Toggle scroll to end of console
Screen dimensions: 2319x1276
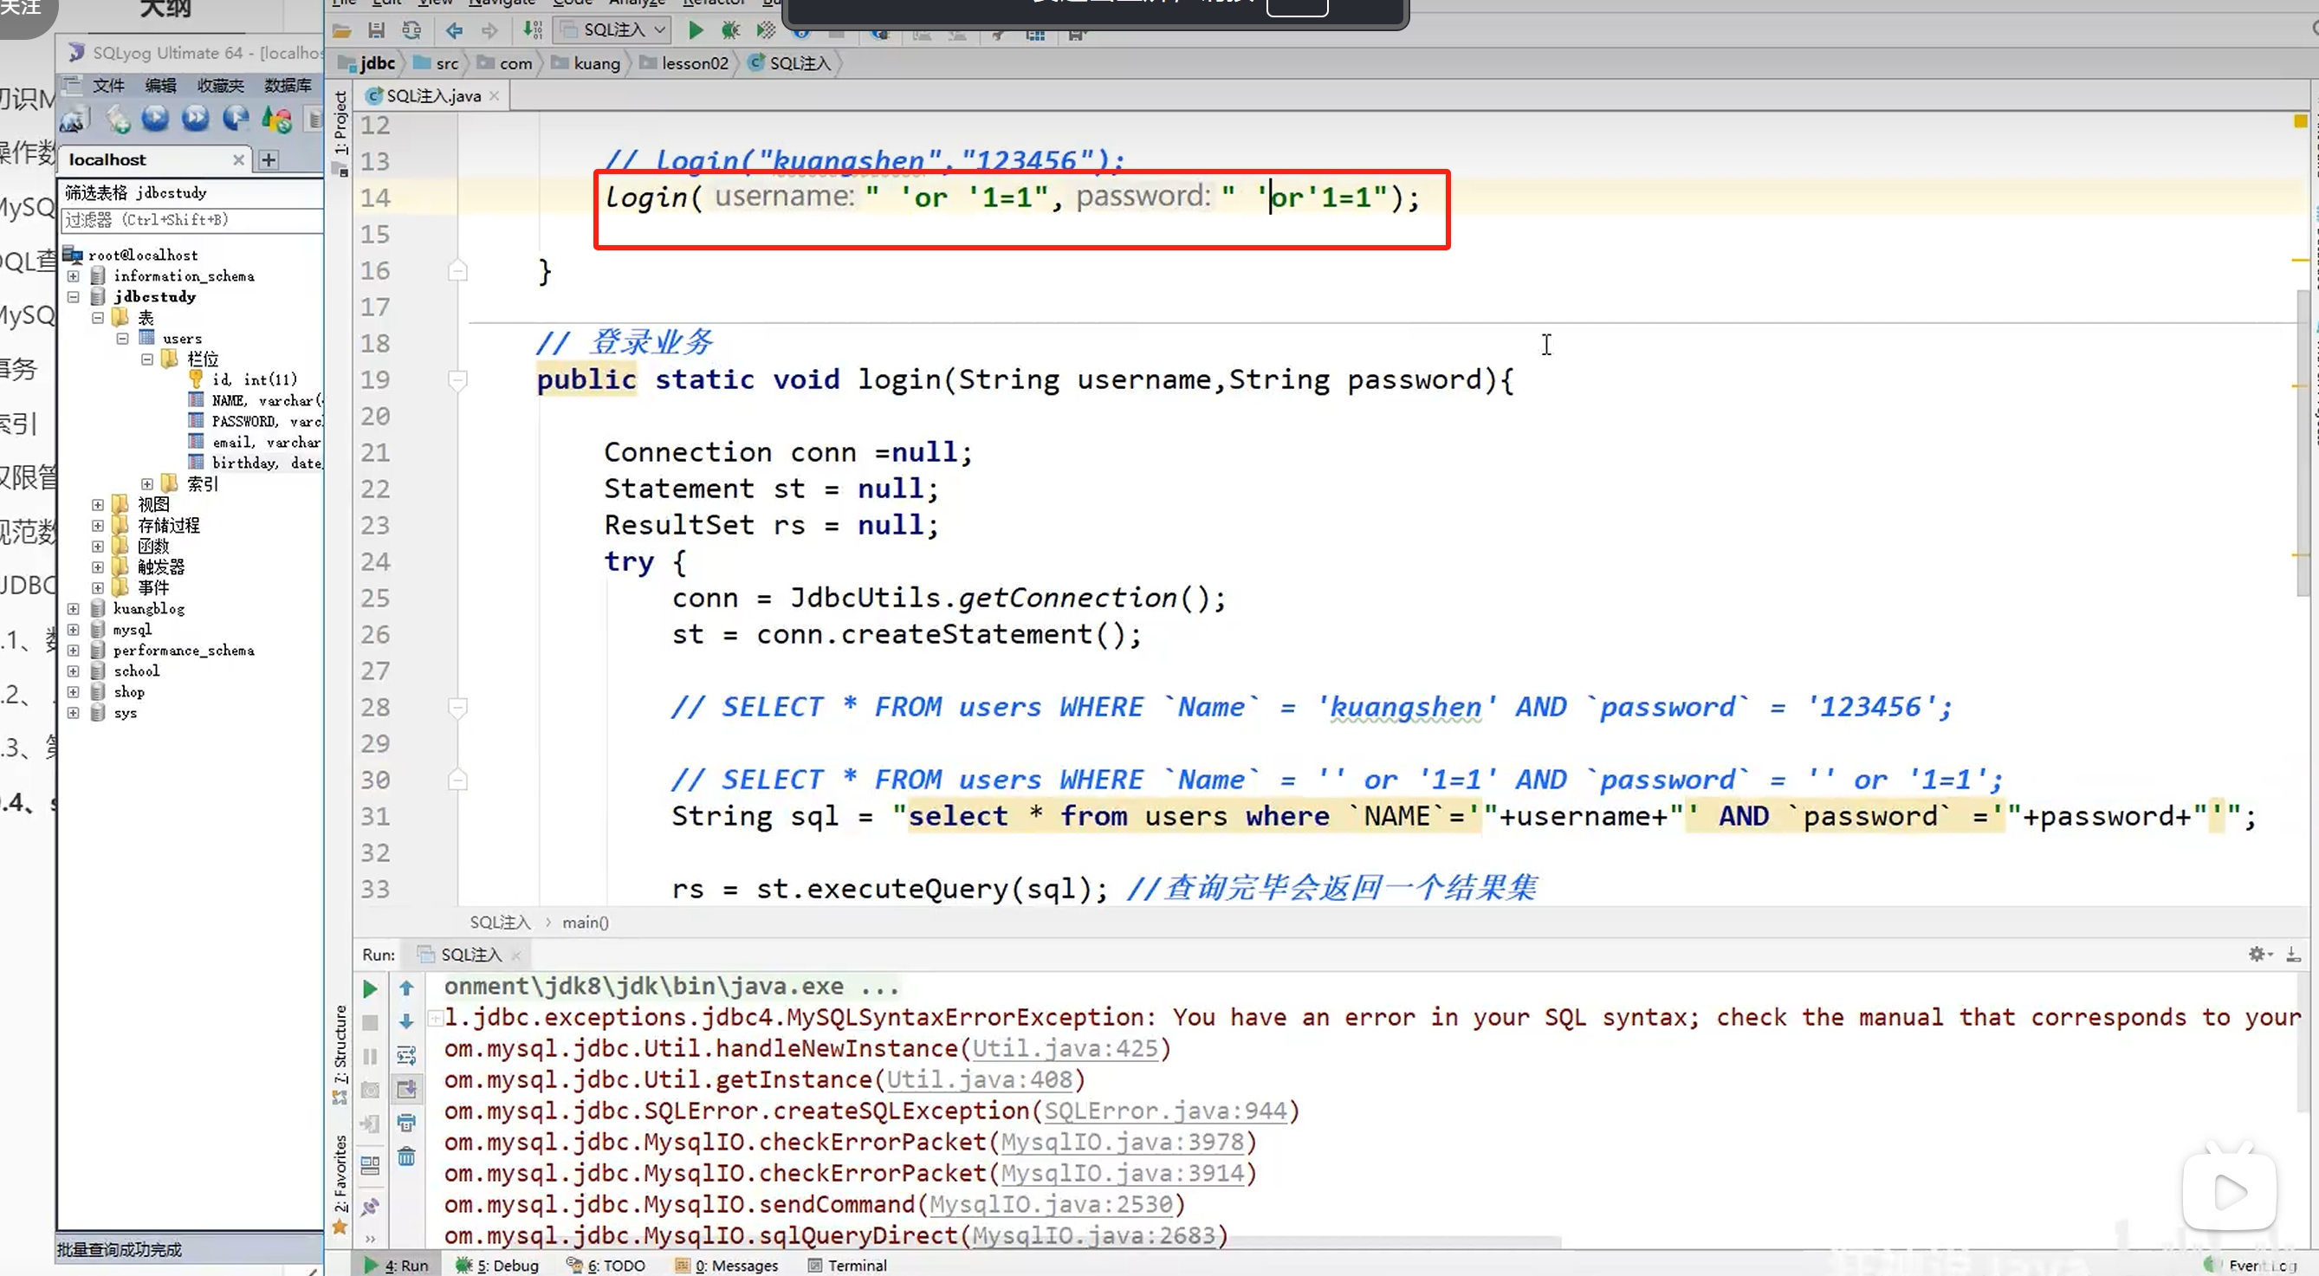407,1090
